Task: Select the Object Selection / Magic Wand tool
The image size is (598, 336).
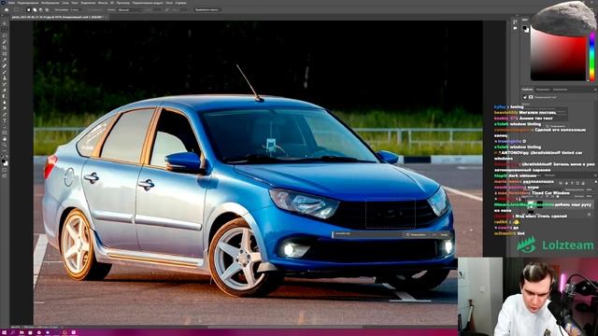Action: tap(5, 42)
